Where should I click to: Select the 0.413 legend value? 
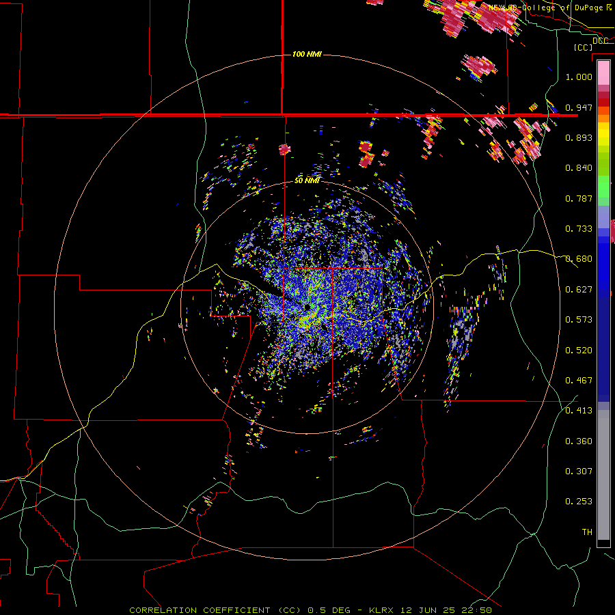pyautogui.click(x=579, y=411)
